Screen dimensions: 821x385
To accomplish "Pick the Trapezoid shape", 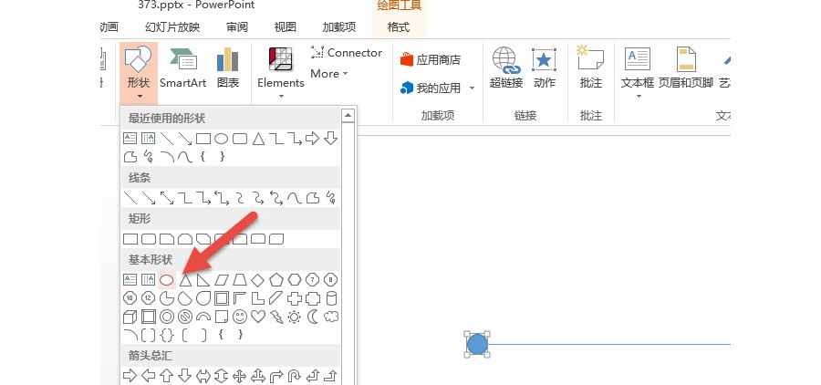I will pos(240,280).
